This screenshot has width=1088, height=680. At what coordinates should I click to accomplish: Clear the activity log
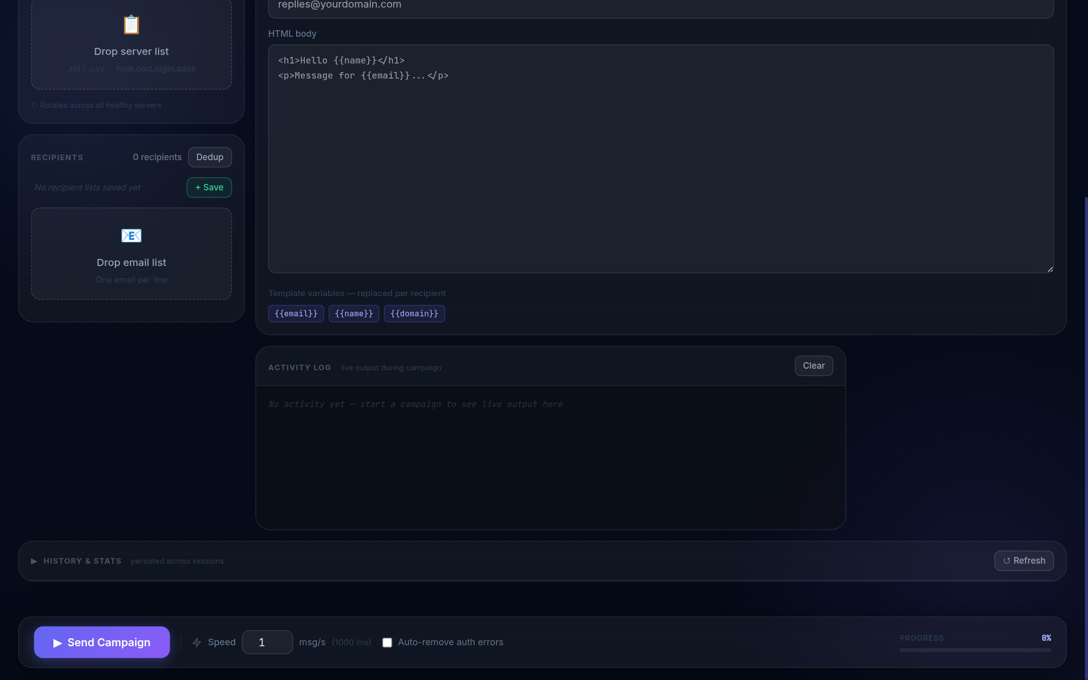[813, 366]
